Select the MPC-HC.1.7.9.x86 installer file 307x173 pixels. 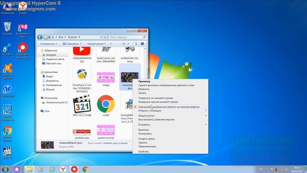tap(82, 106)
